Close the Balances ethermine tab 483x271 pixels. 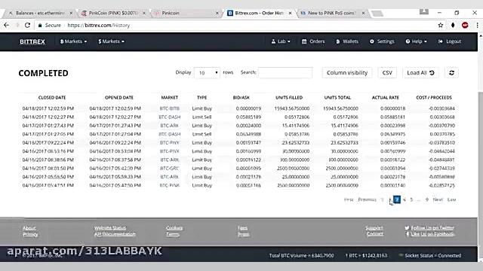(x=71, y=13)
